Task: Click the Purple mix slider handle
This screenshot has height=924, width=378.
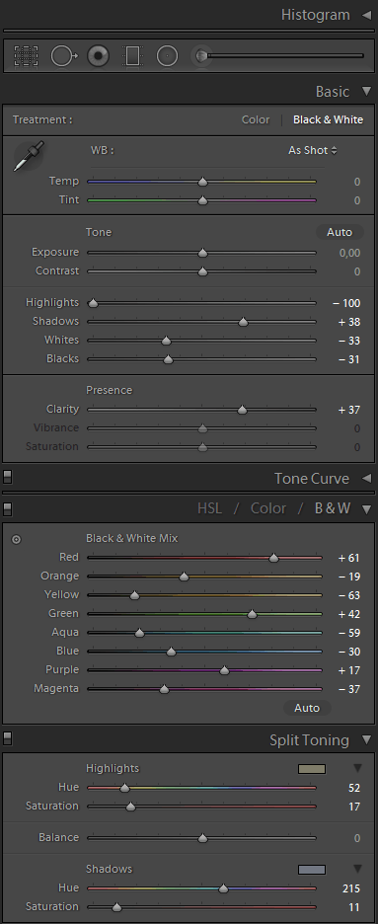Action: point(224,670)
